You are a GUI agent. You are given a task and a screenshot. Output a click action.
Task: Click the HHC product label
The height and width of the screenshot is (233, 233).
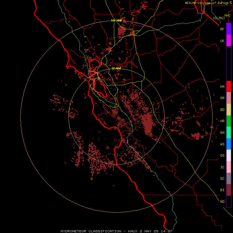click(227, 16)
